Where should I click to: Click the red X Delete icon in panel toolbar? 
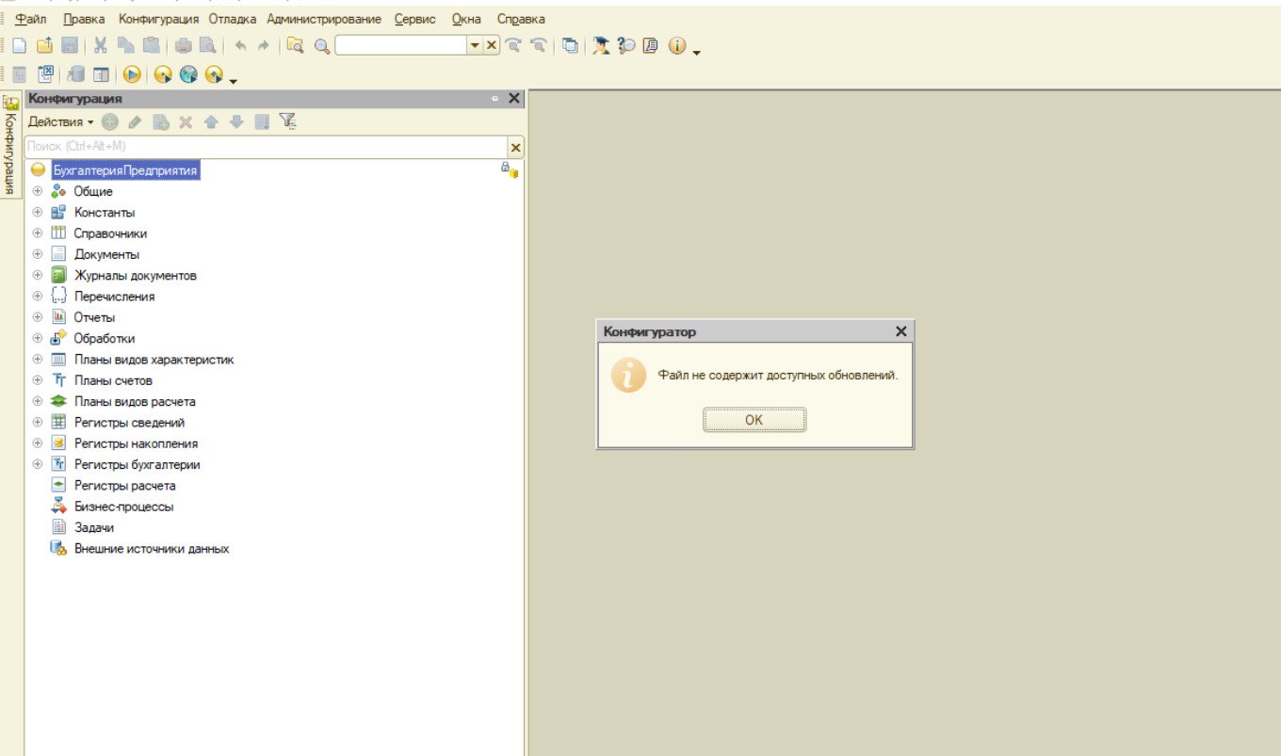[186, 121]
